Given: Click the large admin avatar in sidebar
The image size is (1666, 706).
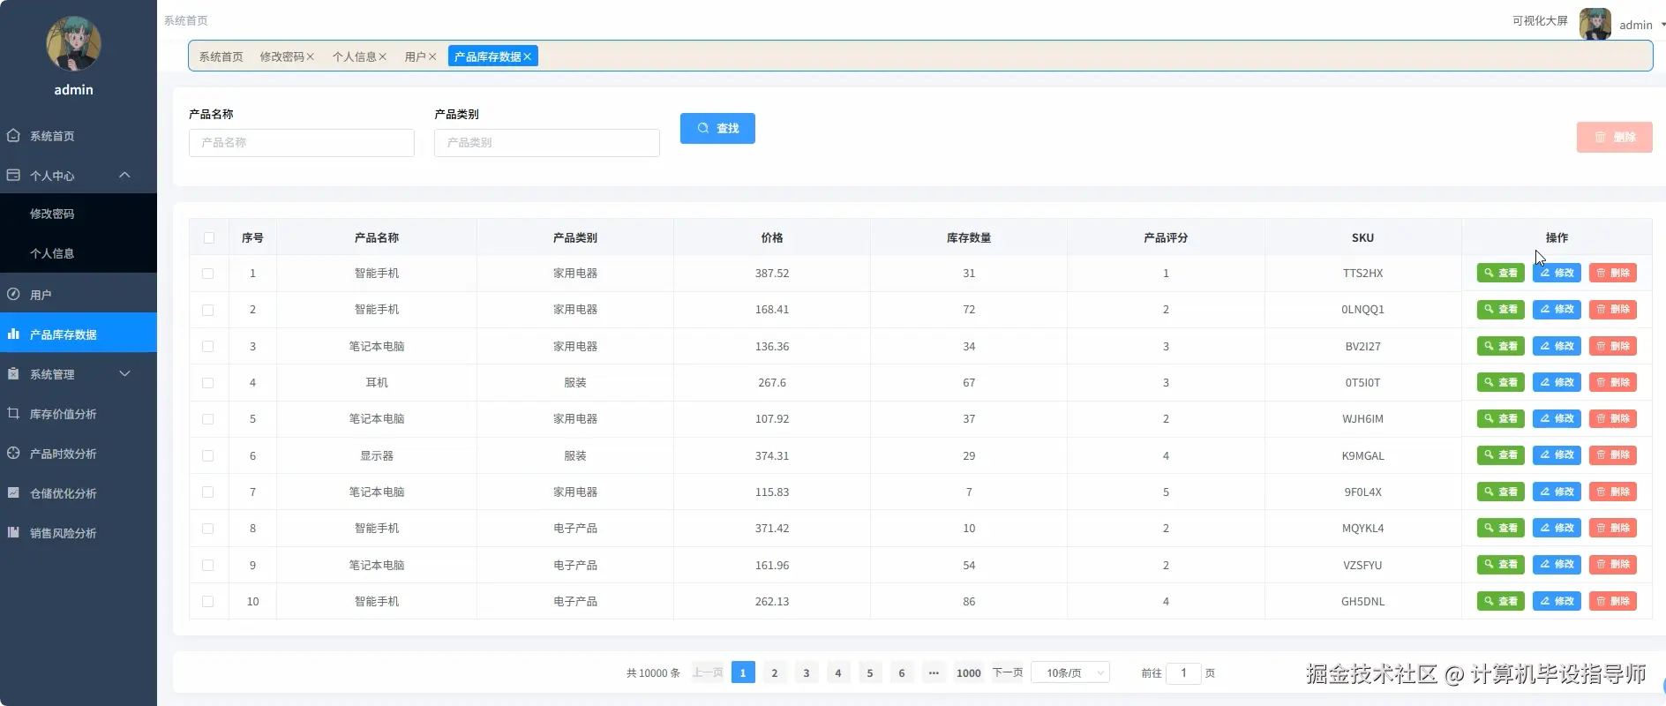Looking at the screenshot, I should pos(73,43).
